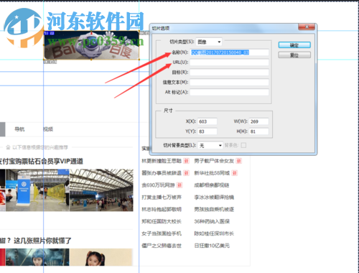Click news item 李冰冰被翻译抢镜

tap(214, 198)
